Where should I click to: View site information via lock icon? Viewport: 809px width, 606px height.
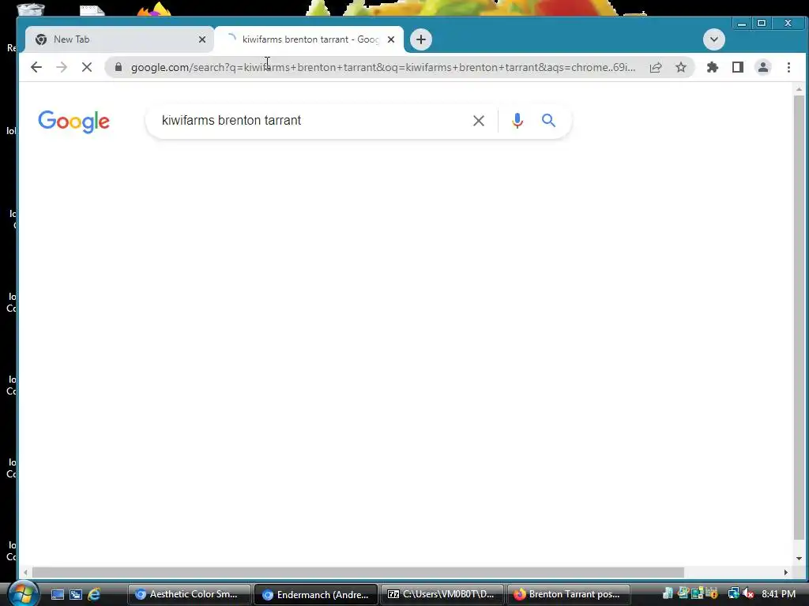pyautogui.click(x=119, y=67)
